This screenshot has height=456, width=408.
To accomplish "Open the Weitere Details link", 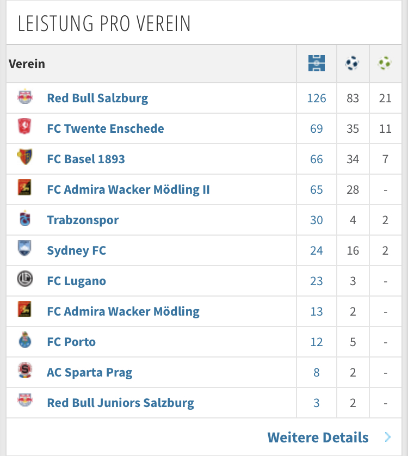I will click(318, 437).
